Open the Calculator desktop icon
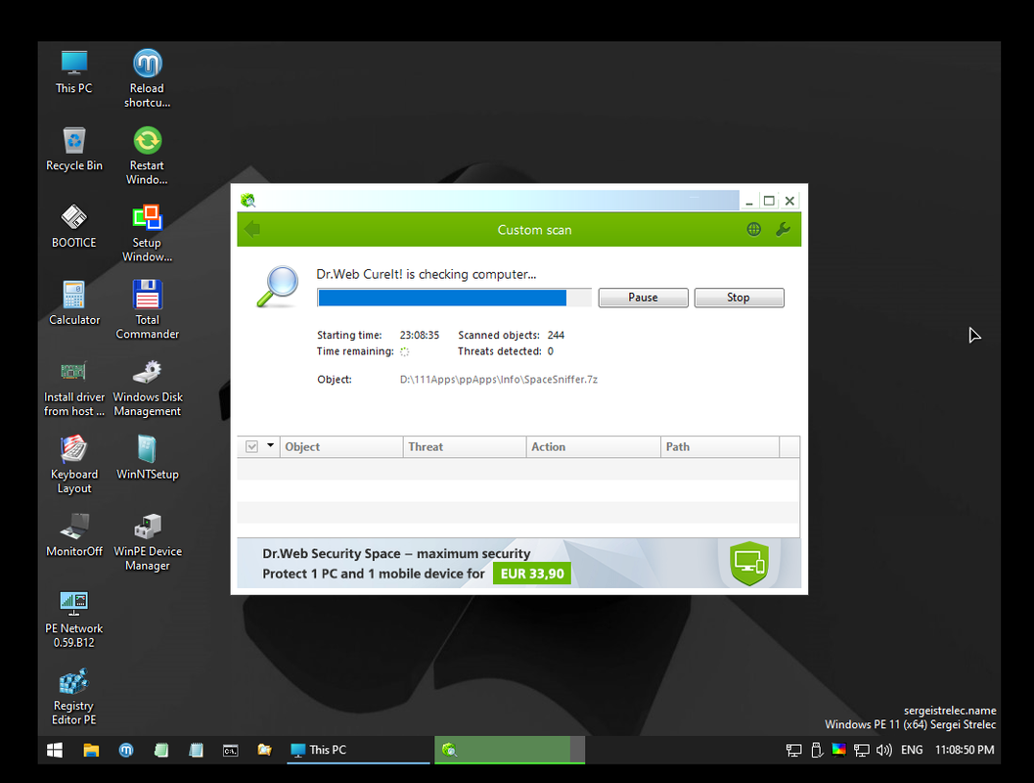1034x783 pixels. (74, 303)
